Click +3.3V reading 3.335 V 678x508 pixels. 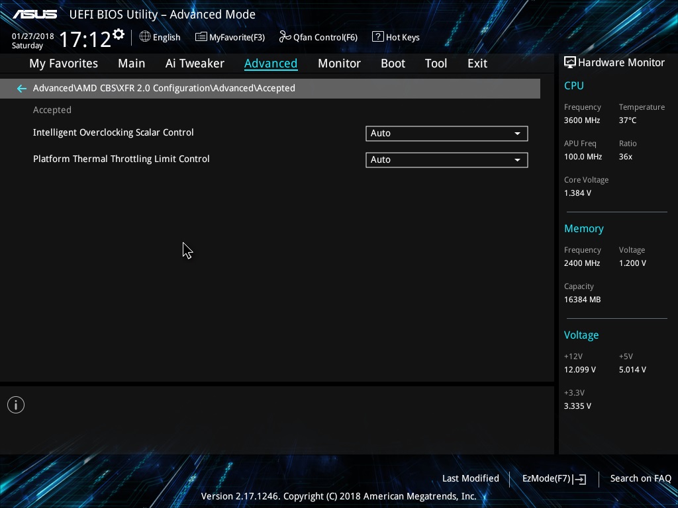[577, 406]
